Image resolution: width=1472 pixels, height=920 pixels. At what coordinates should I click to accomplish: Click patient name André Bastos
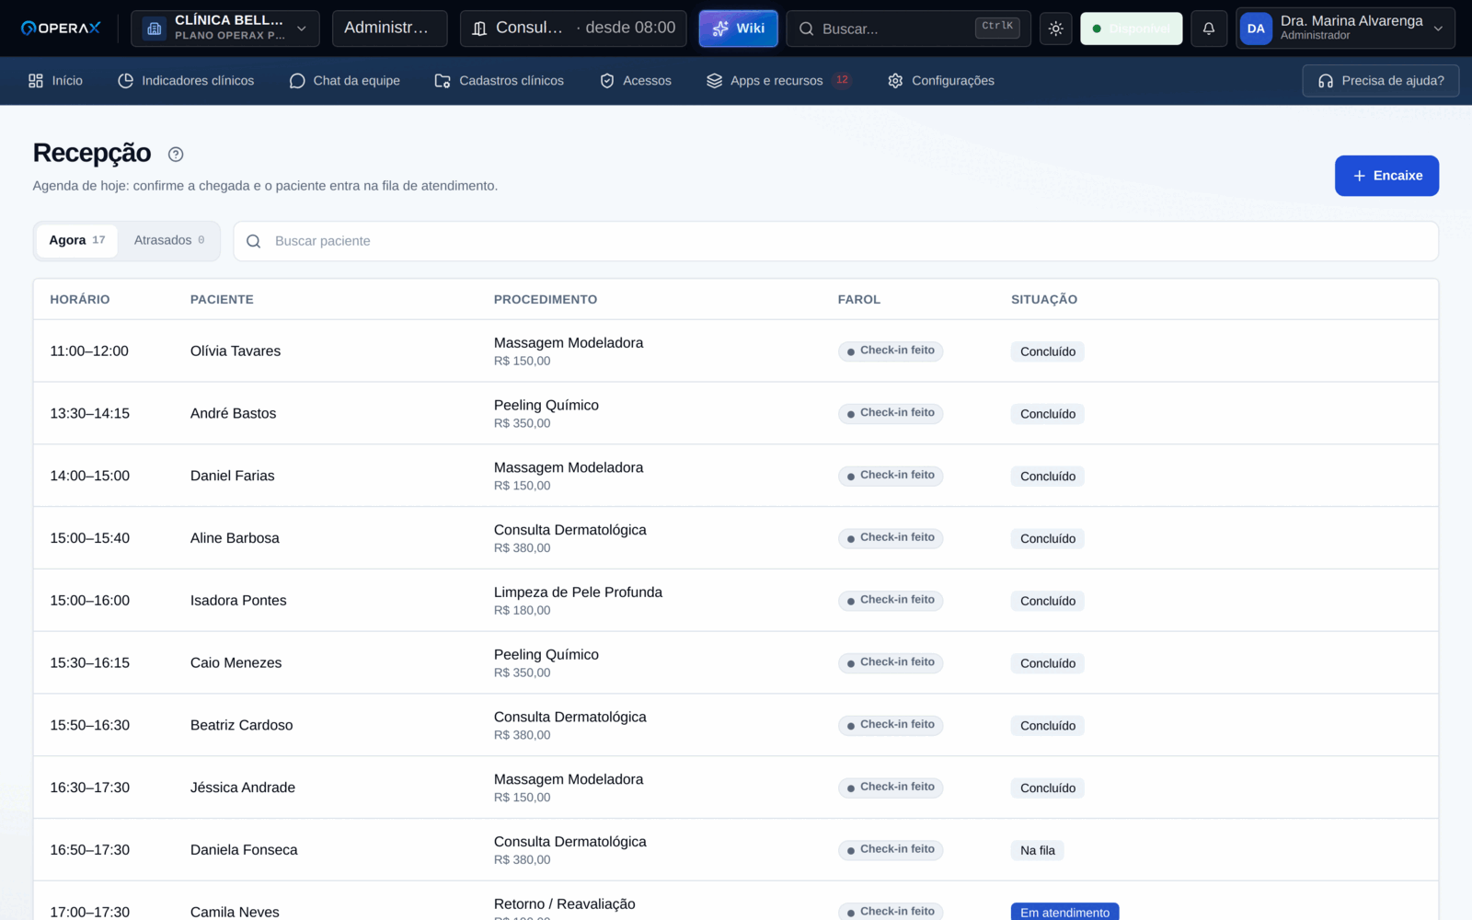233,414
